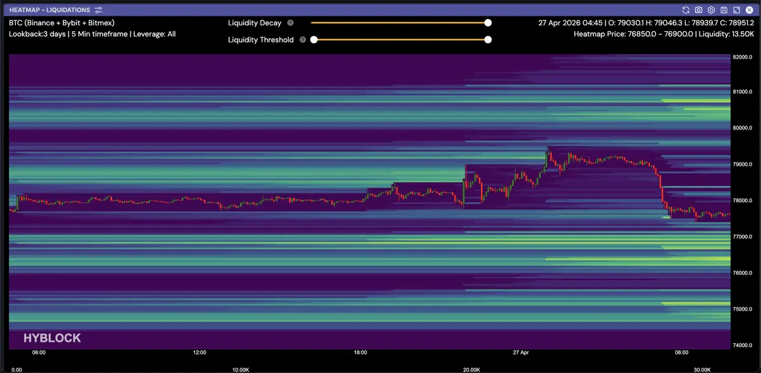Click the 18:00 time axis label
The height and width of the screenshot is (373, 761).
(x=361, y=353)
